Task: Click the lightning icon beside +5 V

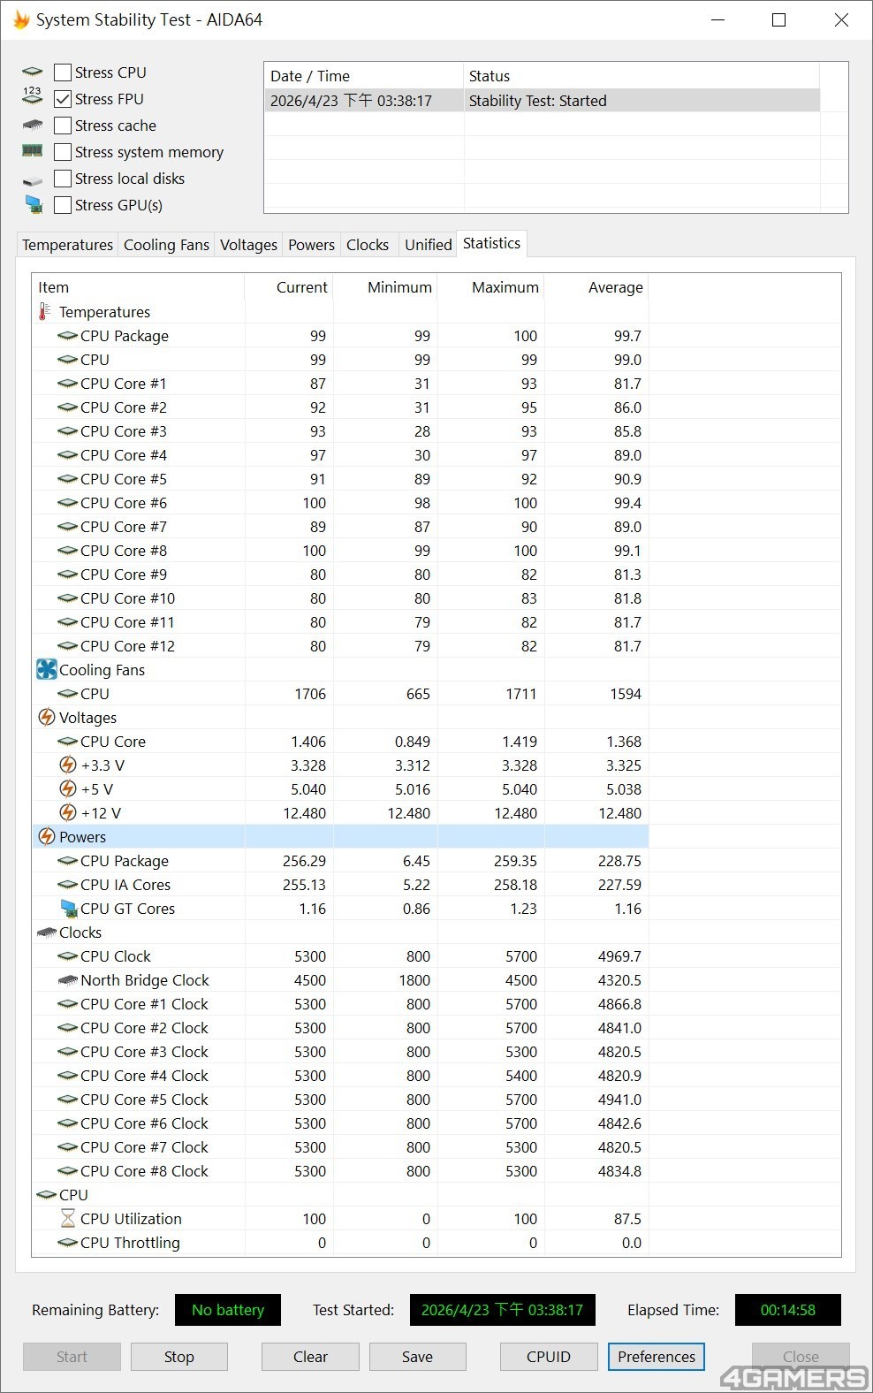Action: coord(67,789)
